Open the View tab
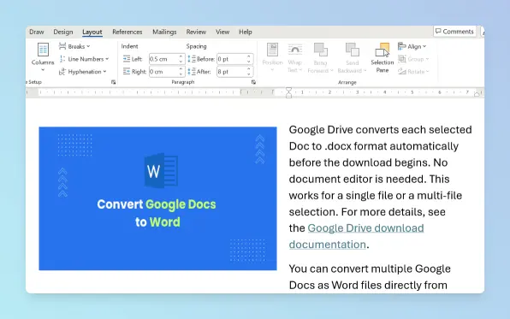Screen dimensions: 510x319 click(x=222, y=32)
